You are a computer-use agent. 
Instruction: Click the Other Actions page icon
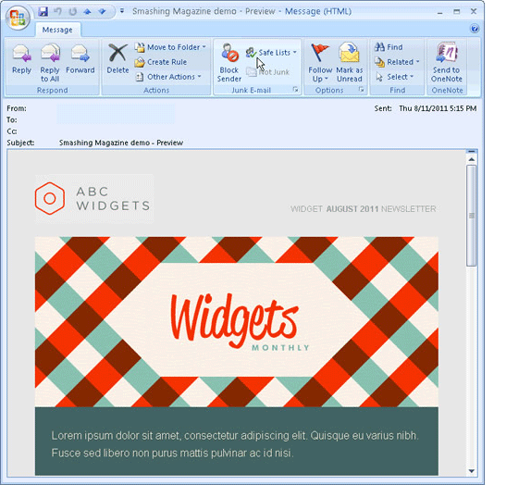point(140,77)
